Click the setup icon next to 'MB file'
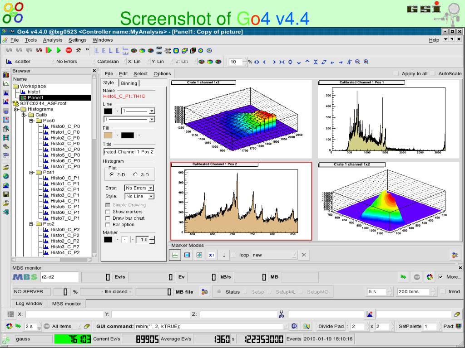 pos(204,292)
